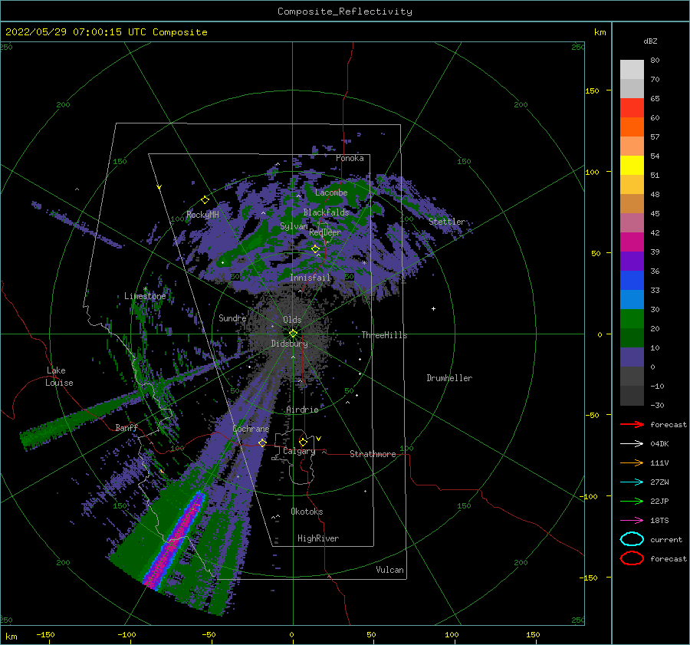Click the white plus marker north of Drumheller
This screenshot has height=645, width=690.
pos(433,308)
